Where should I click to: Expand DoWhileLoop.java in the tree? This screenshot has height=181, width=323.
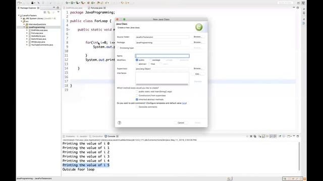(x=27, y=30)
